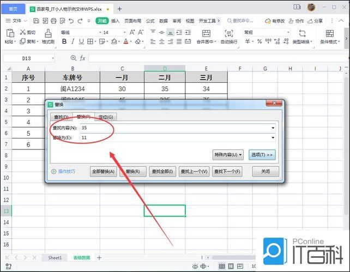Increase font size with A+ icon
Viewport: 350px width, 272px height.
pos(132,32)
